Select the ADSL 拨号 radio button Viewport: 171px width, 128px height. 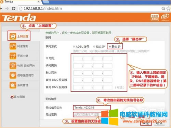[x=74, y=47]
